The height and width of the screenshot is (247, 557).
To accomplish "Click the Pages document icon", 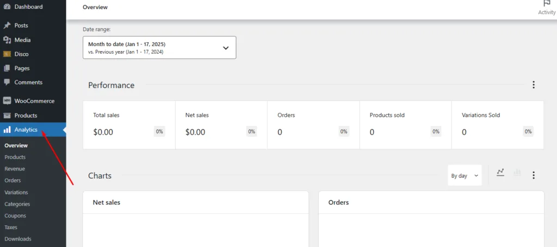I will tap(7, 68).
